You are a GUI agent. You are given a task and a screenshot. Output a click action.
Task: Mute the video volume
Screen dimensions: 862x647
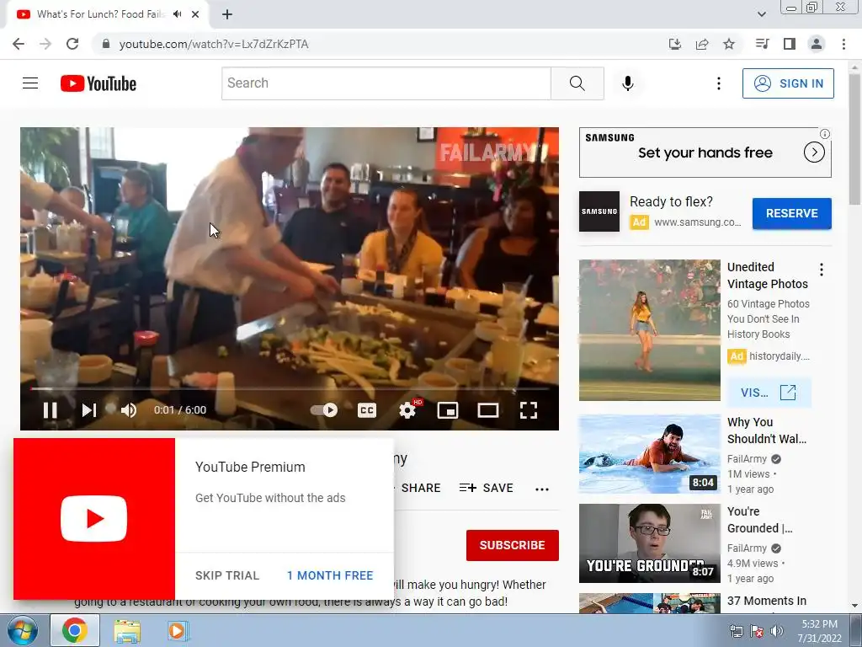(129, 410)
